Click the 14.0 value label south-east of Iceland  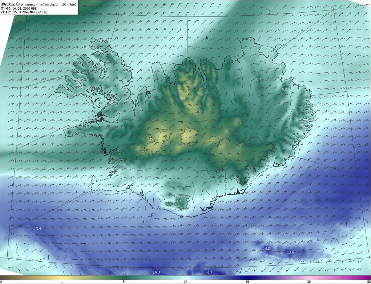pos(266,248)
